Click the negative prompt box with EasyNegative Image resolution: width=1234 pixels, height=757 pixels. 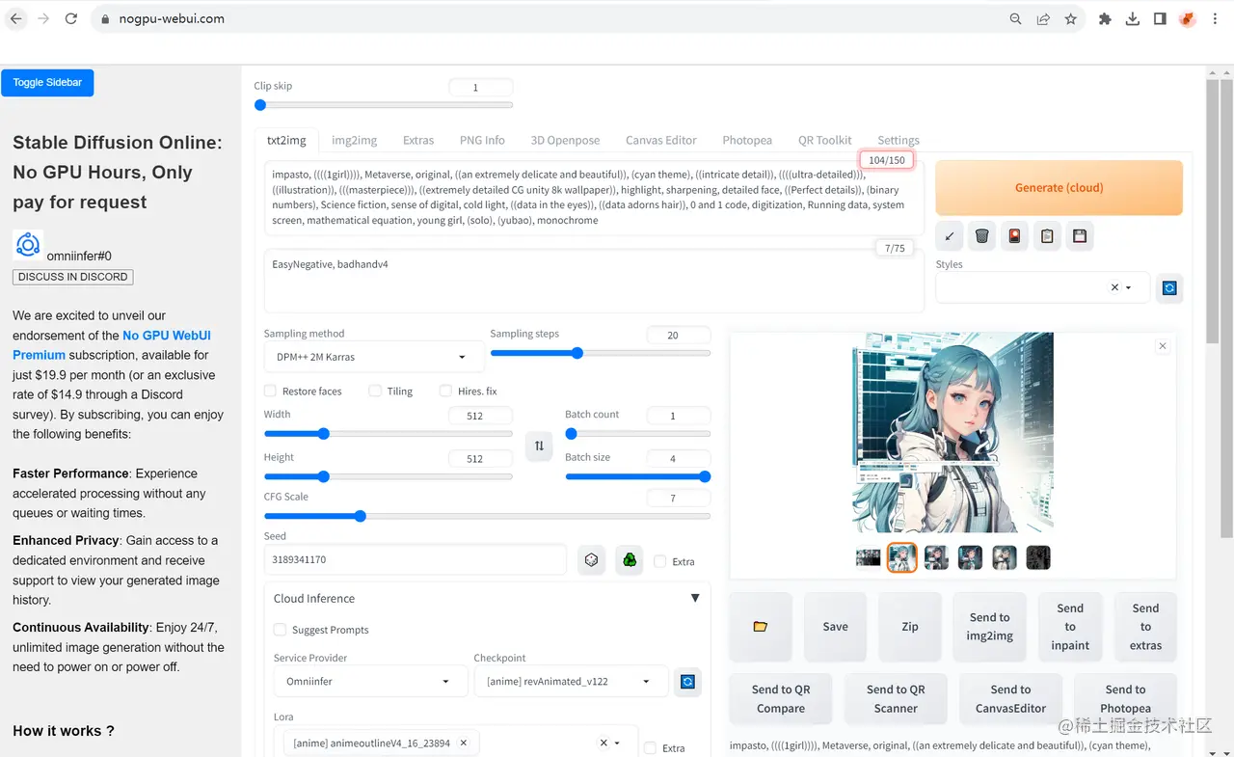click(x=594, y=280)
